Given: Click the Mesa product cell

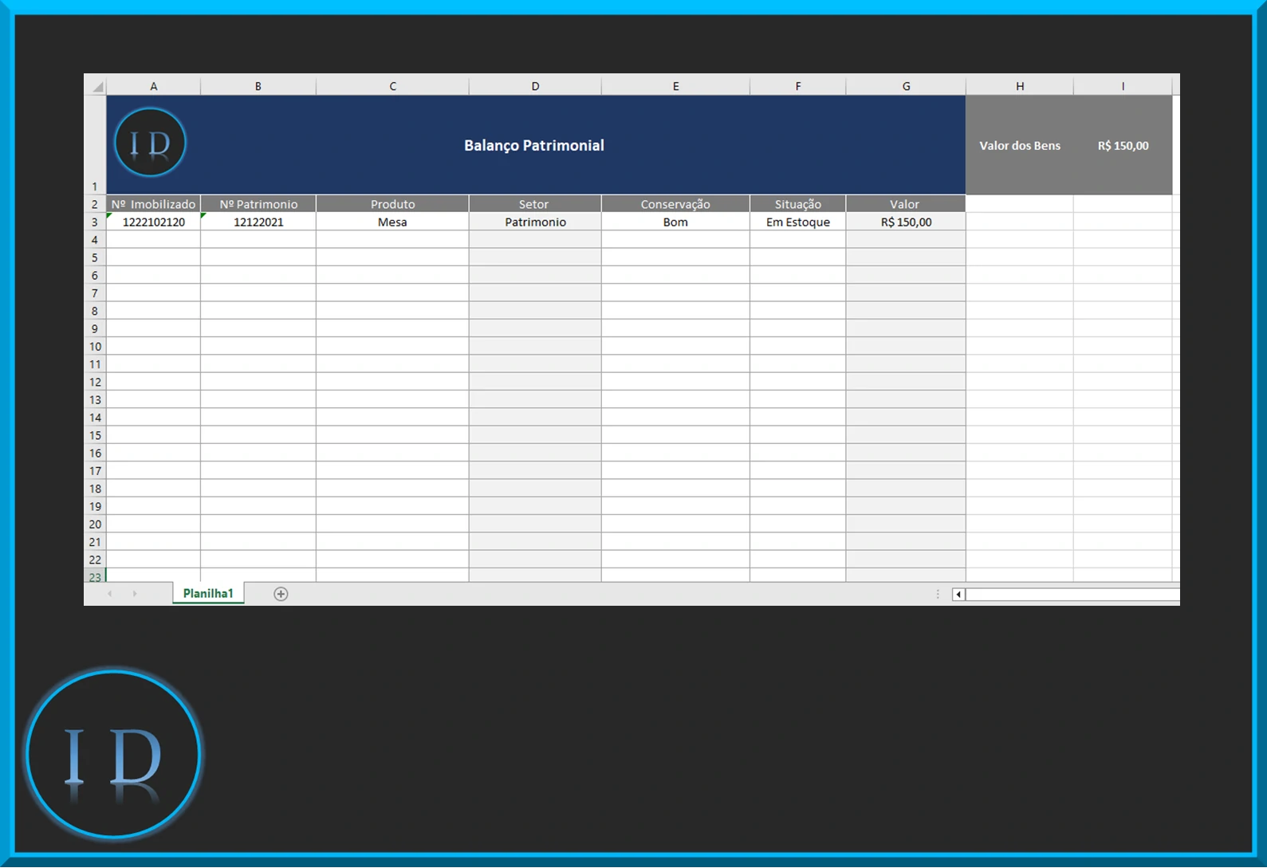Looking at the screenshot, I should click(x=392, y=222).
